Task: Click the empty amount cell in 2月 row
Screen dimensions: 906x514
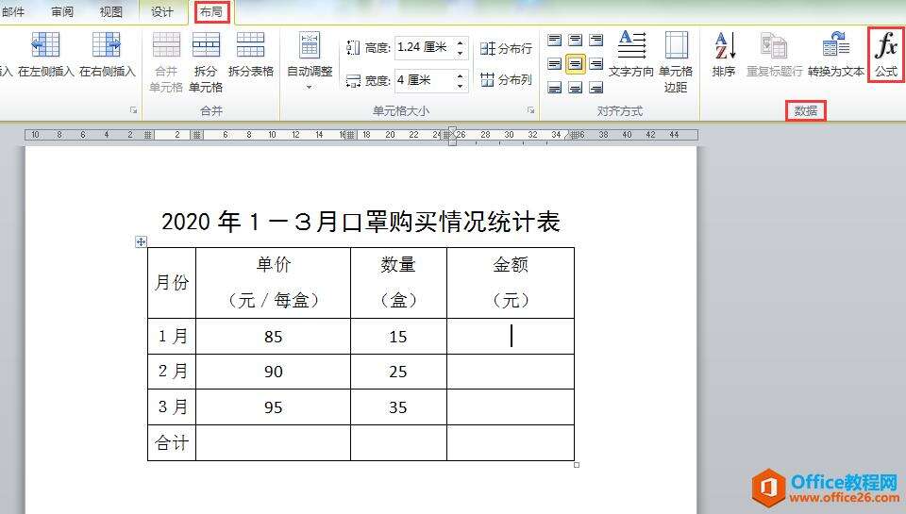Action: (511, 372)
